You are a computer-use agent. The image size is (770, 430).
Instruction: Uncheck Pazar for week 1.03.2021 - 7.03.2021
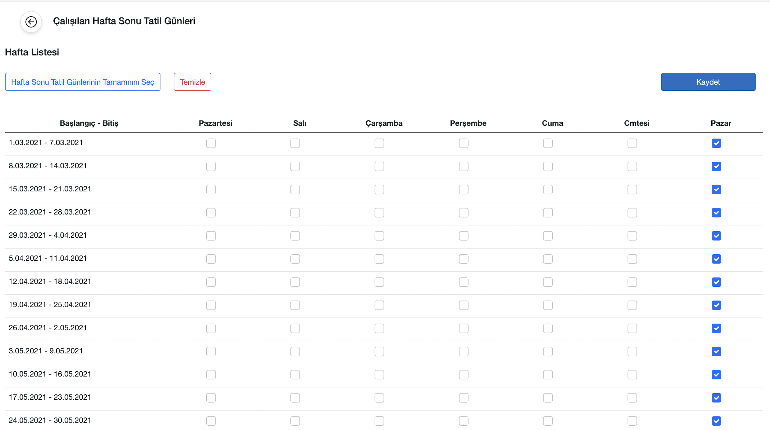pos(716,143)
